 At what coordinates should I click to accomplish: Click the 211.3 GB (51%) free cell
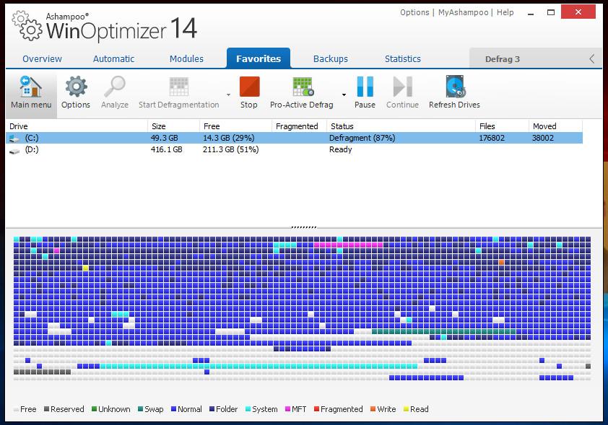tap(231, 149)
